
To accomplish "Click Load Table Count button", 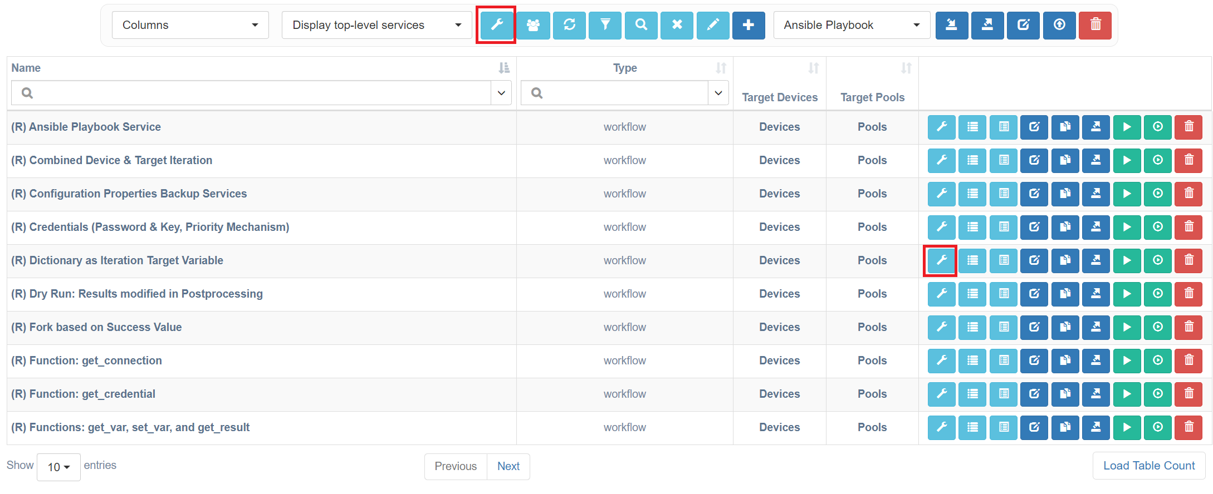I will 1149,466.
